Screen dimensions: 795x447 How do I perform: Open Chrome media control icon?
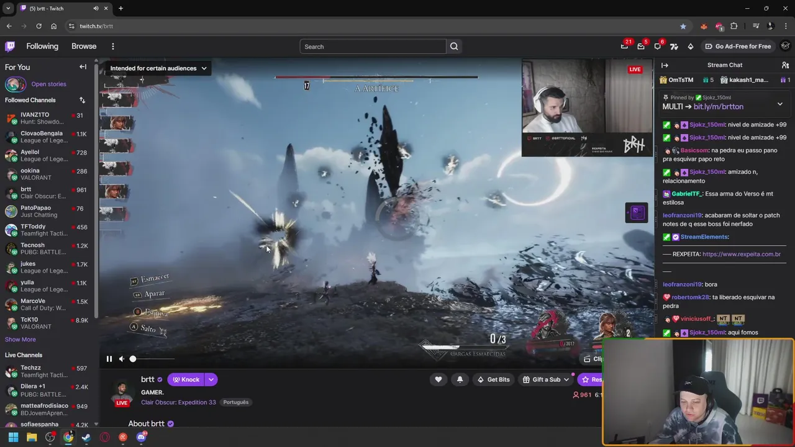point(756,26)
